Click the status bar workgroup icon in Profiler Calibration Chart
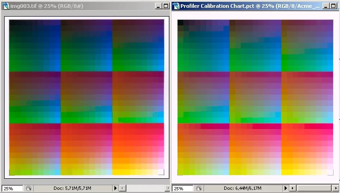340x193 pixels. pos(199,188)
